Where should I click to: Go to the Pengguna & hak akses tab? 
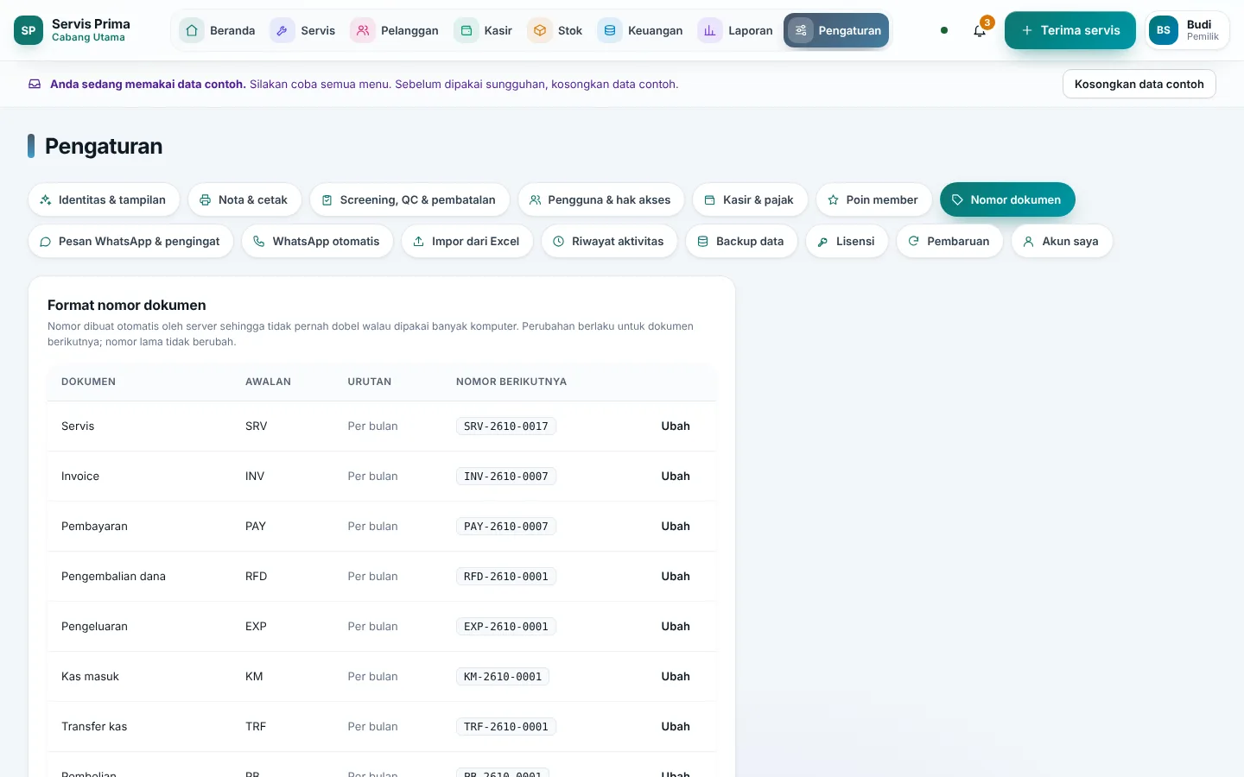click(x=600, y=199)
